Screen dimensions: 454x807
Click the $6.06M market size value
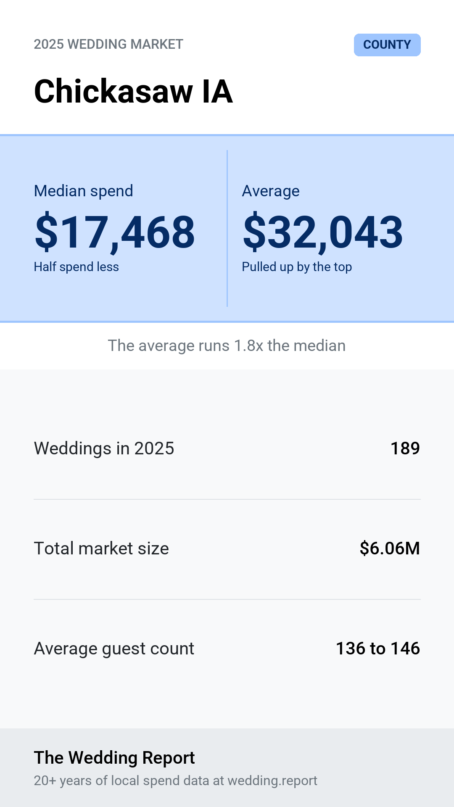click(390, 549)
